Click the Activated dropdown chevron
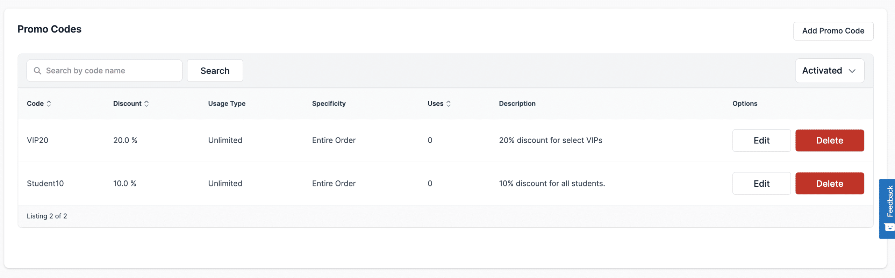895x278 pixels. pos(852,71)
